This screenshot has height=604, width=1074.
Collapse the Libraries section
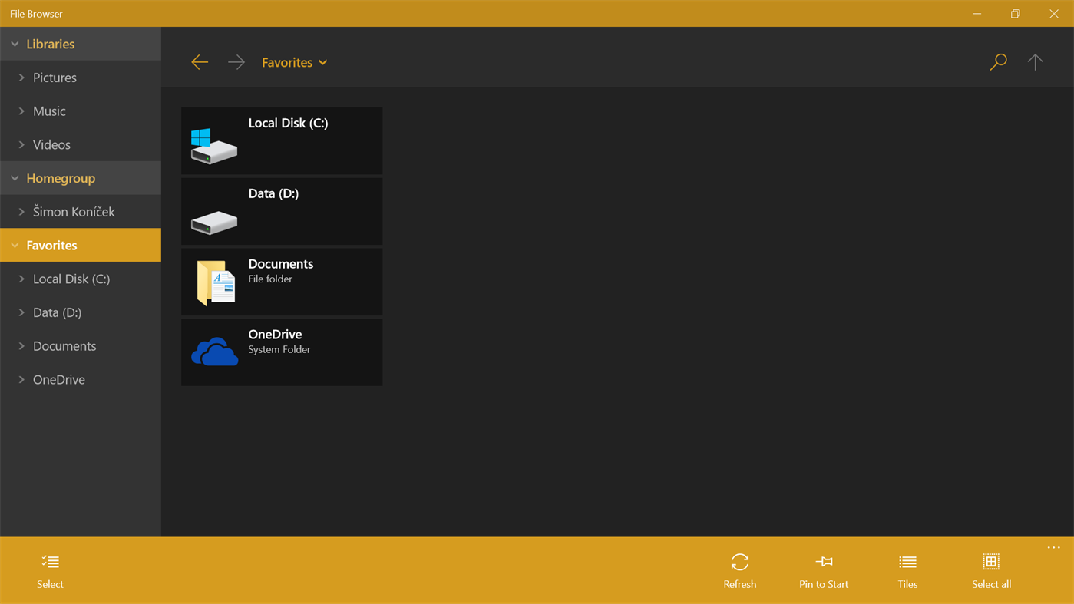14,44
